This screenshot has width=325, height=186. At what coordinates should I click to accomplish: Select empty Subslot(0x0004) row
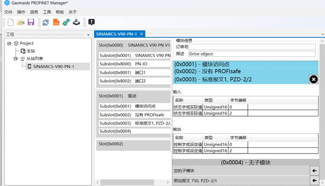pos(135,131)
